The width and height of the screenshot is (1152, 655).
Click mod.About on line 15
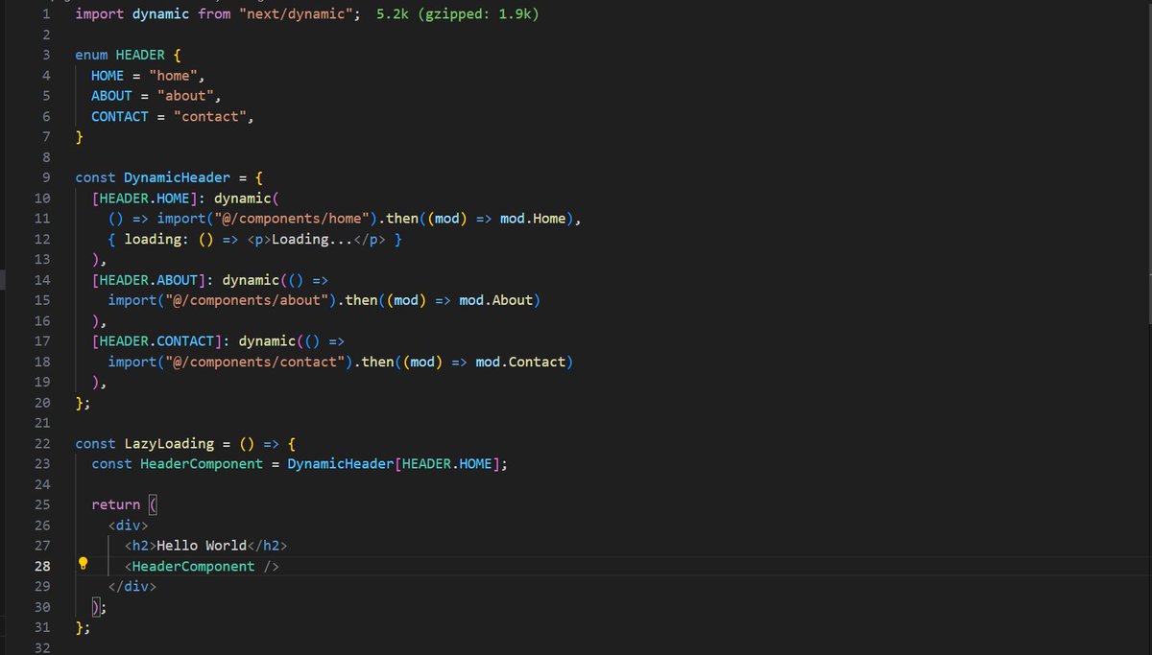point(496,300)
